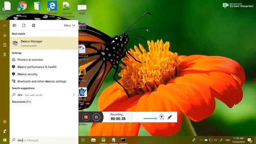256x144 pixels.
Task: Open the black console window on taskbar
Action: point(123,140)
